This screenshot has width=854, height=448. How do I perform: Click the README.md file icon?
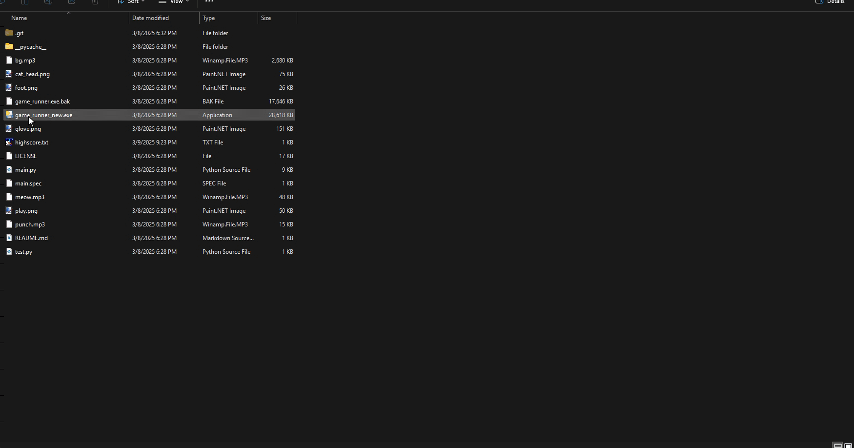[9, 238]
